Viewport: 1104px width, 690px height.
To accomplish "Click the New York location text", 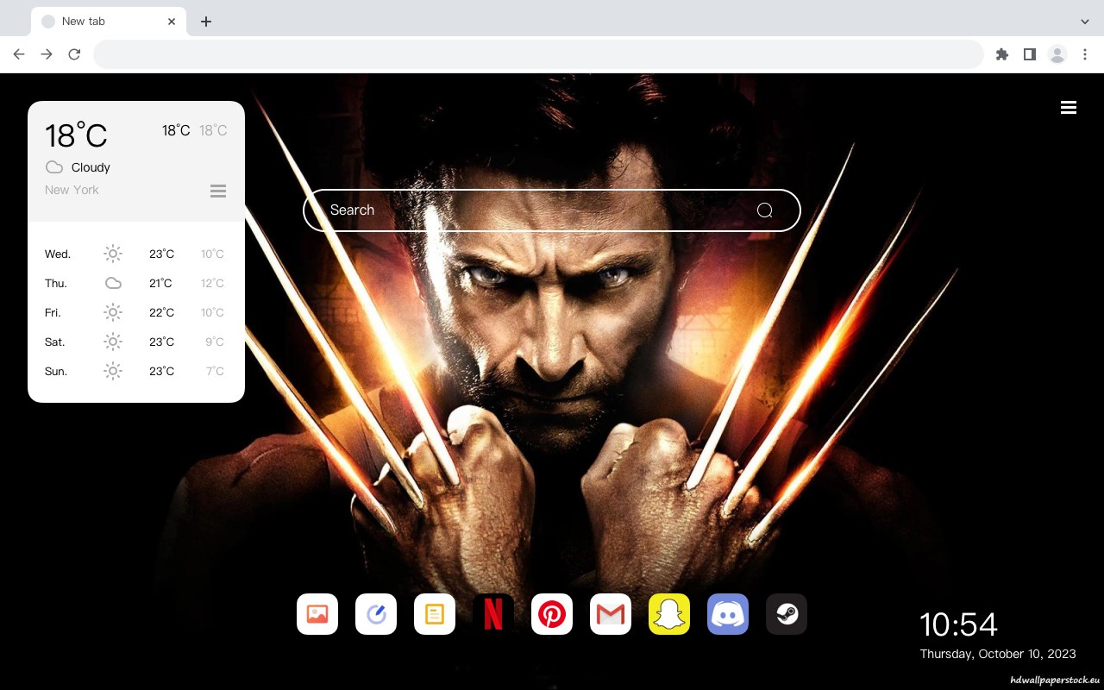I will (72, 190).
